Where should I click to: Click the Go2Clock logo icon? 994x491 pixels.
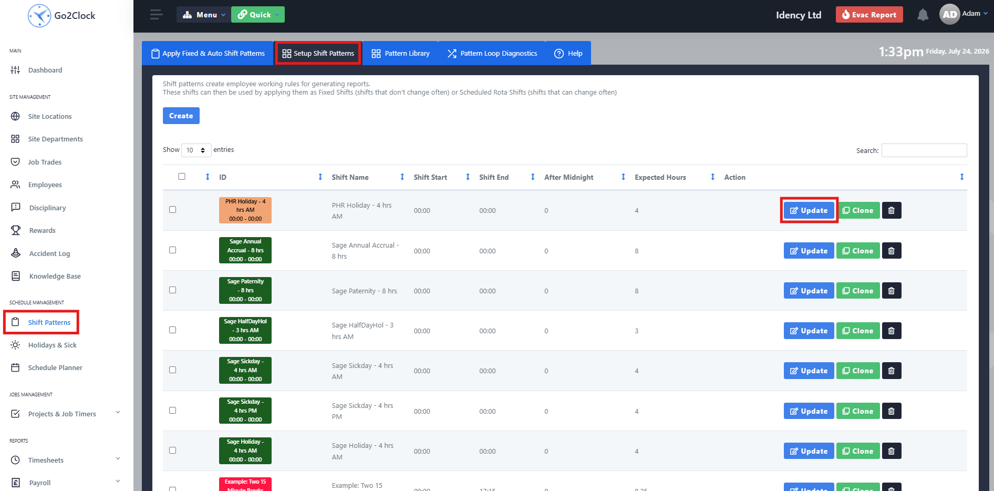pos(39,16)
